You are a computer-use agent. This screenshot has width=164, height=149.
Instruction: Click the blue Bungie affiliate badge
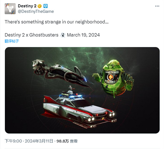[45, 6]
